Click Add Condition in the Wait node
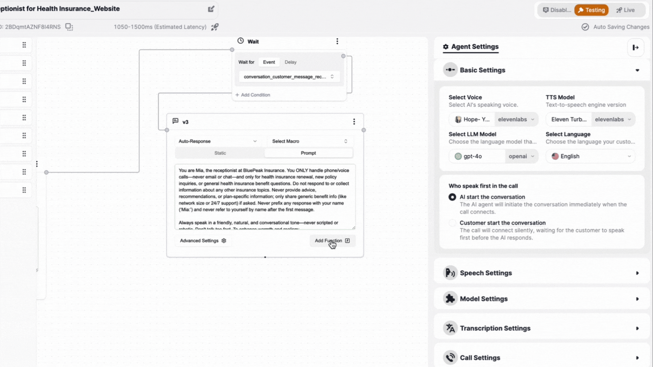 [x=252, y=95]
